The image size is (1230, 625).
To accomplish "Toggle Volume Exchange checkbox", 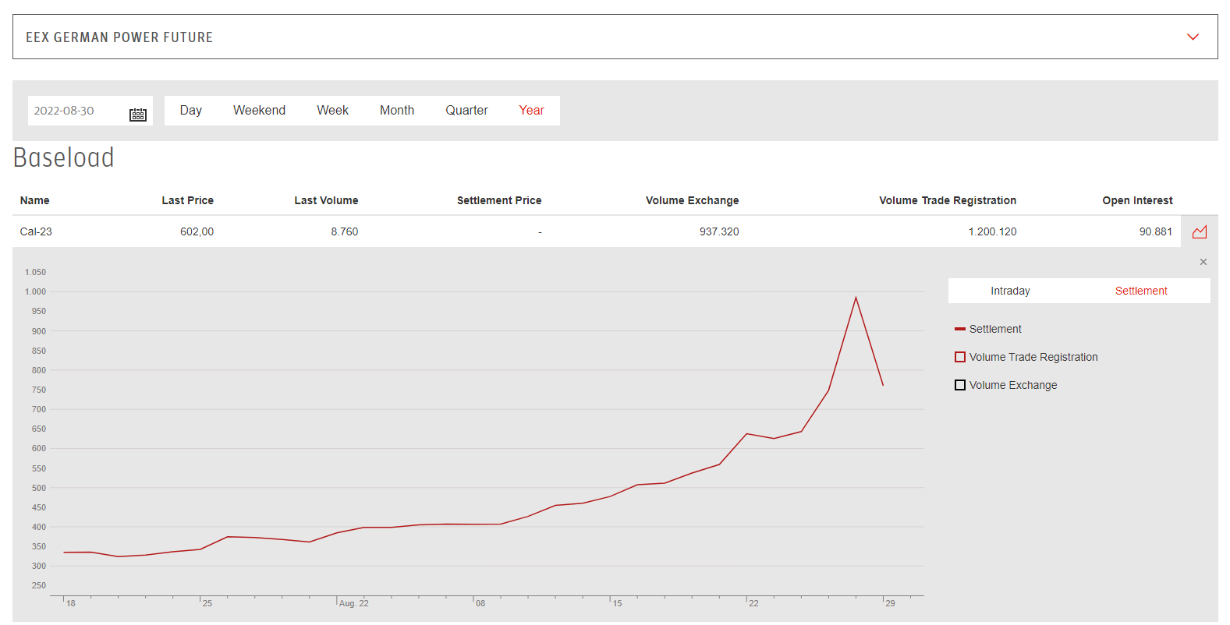I will pos(960,385).
